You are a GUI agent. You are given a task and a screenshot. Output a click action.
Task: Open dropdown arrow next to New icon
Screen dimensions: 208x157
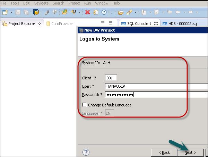coord(11,12)
